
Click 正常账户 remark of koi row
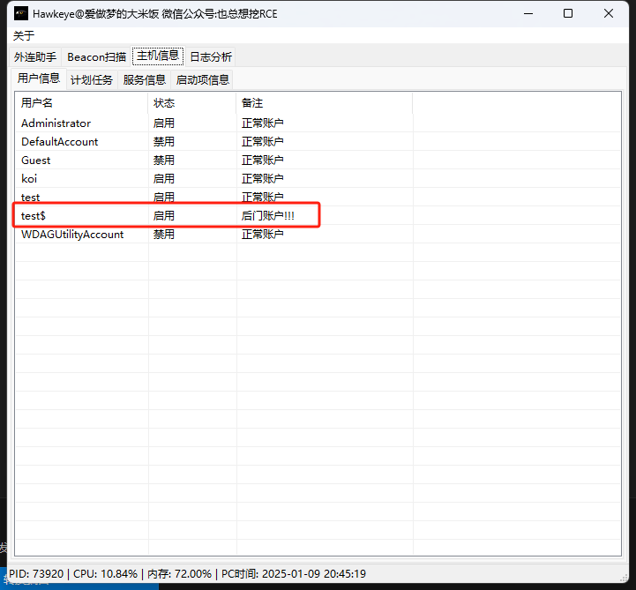point(263,178)
